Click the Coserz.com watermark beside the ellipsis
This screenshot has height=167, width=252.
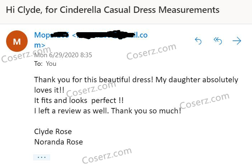click(x=107, y=156)
